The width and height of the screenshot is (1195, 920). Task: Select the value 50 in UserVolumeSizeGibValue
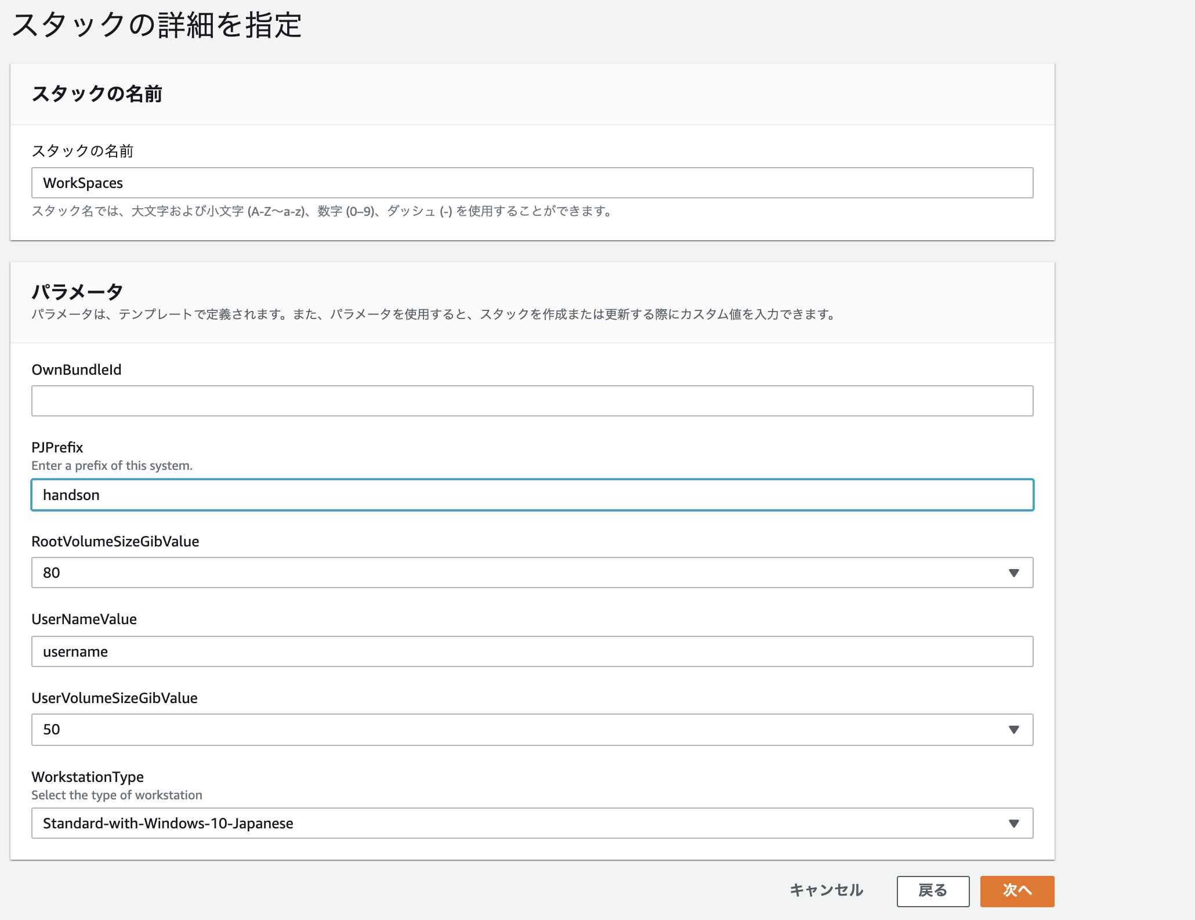(50, 730)
